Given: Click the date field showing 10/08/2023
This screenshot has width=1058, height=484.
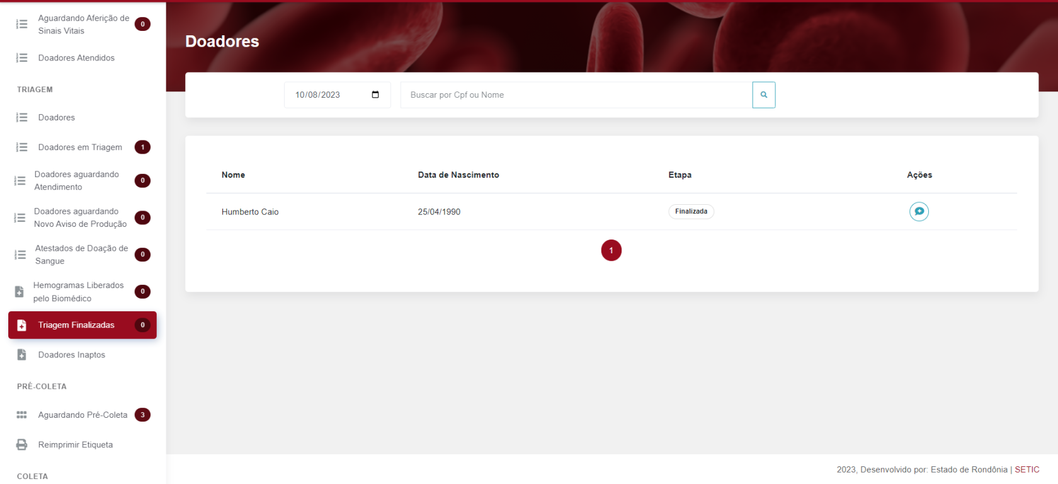Looking at the screenshot, I should point(337,95).
